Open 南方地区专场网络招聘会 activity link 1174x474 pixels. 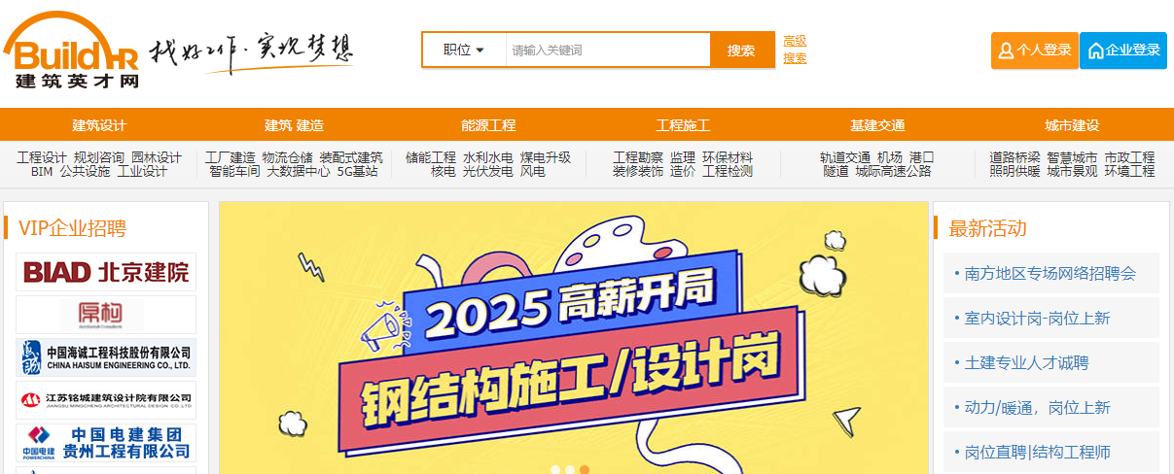(x=1050, y=274)
